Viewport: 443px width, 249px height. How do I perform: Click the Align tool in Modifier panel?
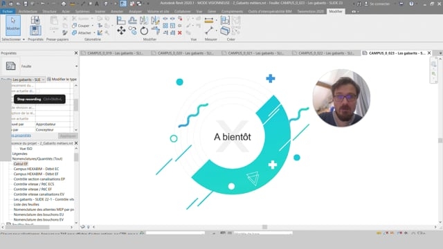[x=121, y=20]
